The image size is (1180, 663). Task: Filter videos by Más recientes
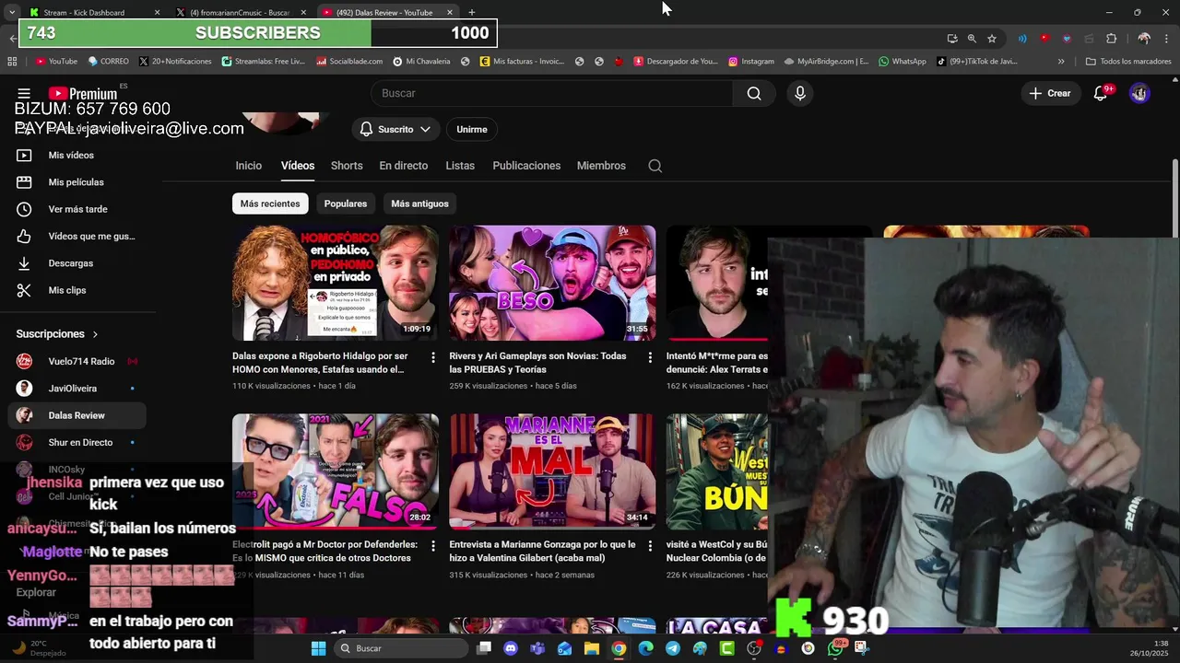[270, 204]
